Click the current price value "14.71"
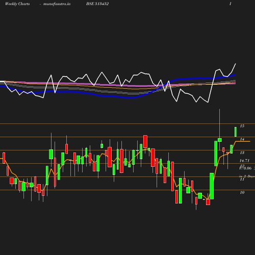The height and width of the screenshot is (255, 255). pyautogui.click(x=244, y=161)
